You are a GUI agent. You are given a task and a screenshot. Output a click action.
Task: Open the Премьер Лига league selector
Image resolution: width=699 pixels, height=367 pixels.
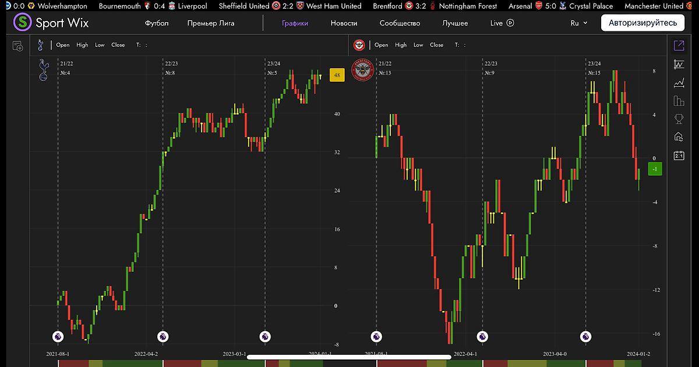point(211,23)
